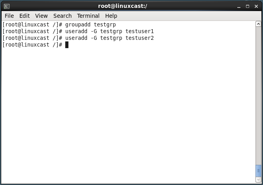This screenshot has height=185, width=263.
Task: Click the terminal icon in the title bar
Action: coord(7,6)
